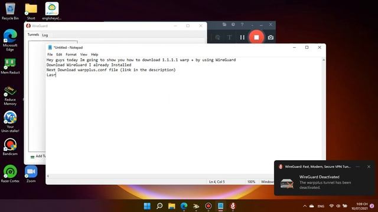Open Notepad Format menu
This screenshot has height=212, width=378.
[71, 55]
